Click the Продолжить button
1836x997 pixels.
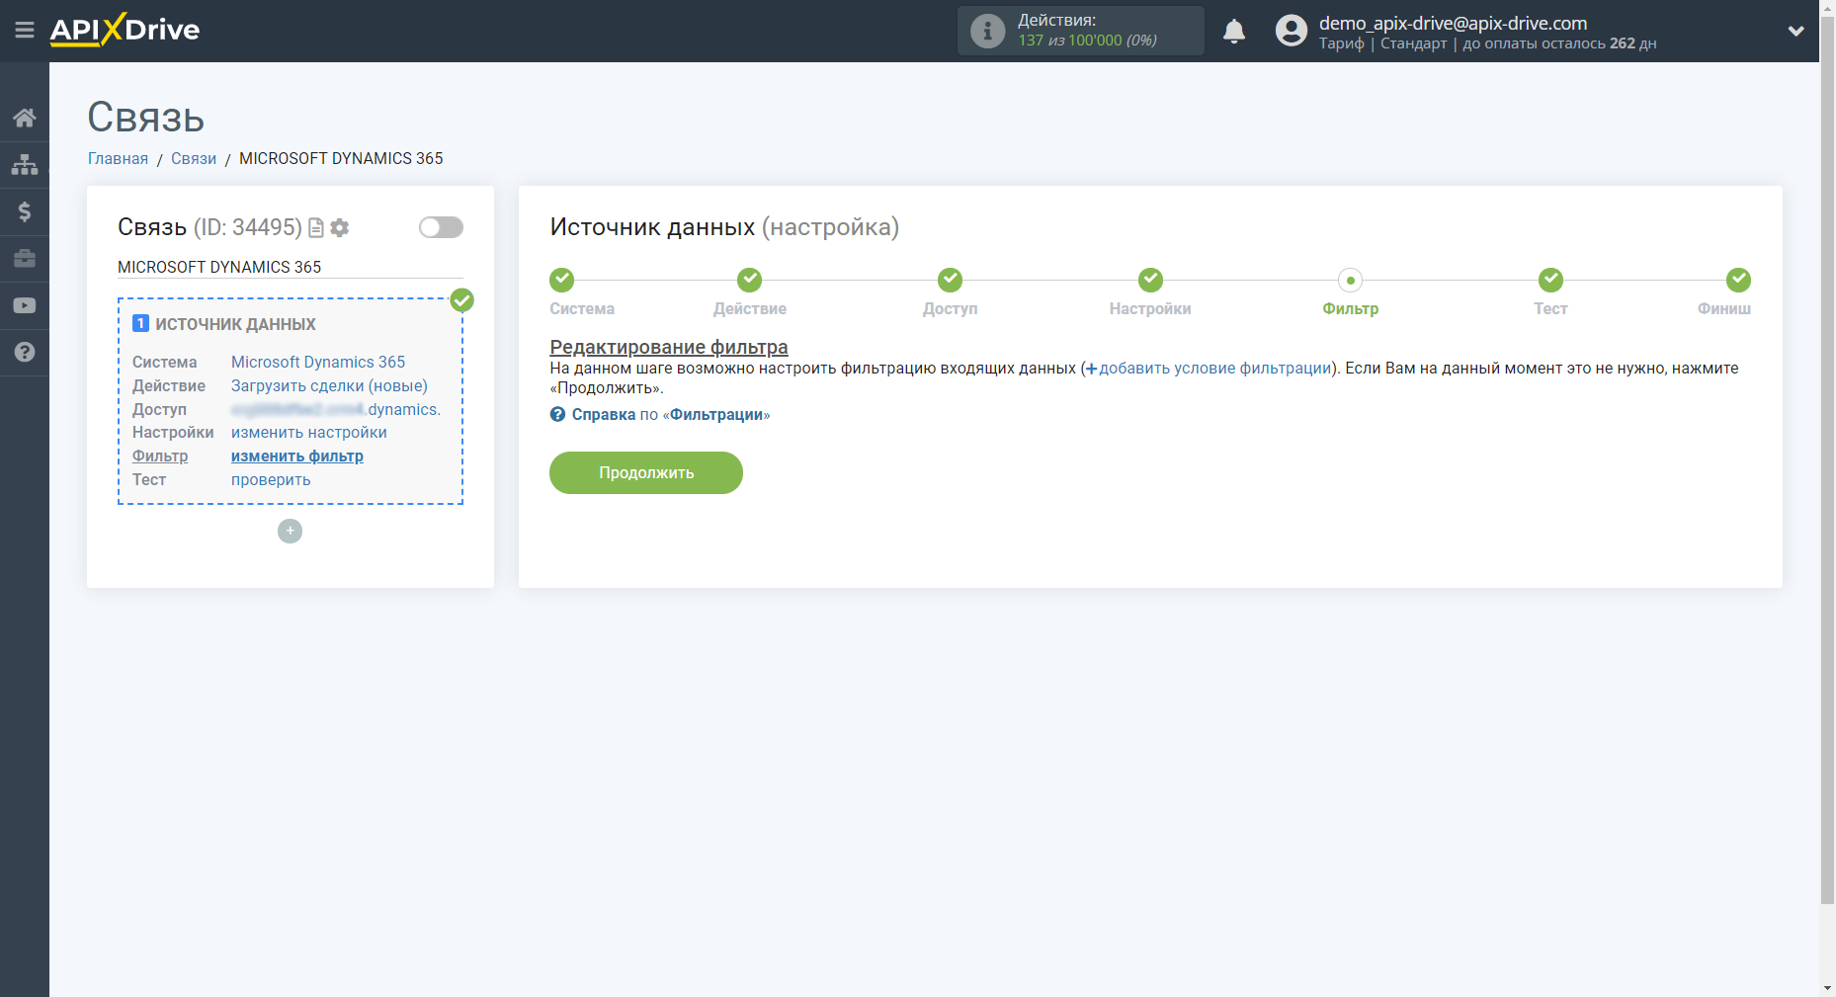click(646, 472)
